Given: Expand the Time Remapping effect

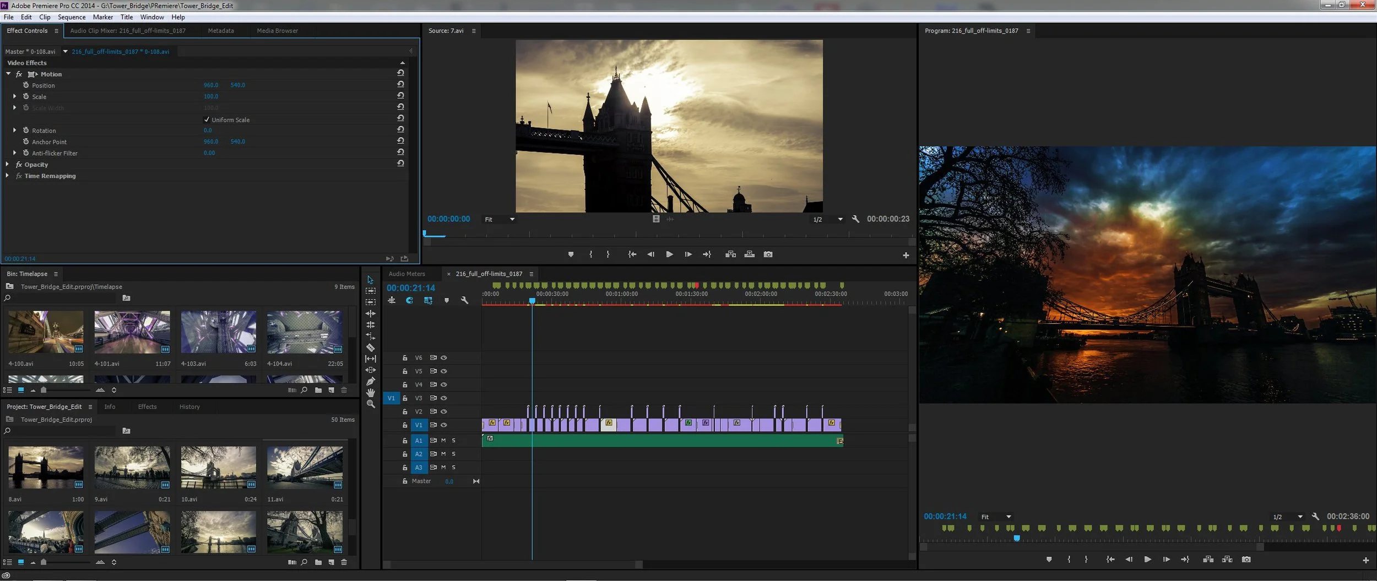Looking at the screenshot, I should click(x=7, y=176).
